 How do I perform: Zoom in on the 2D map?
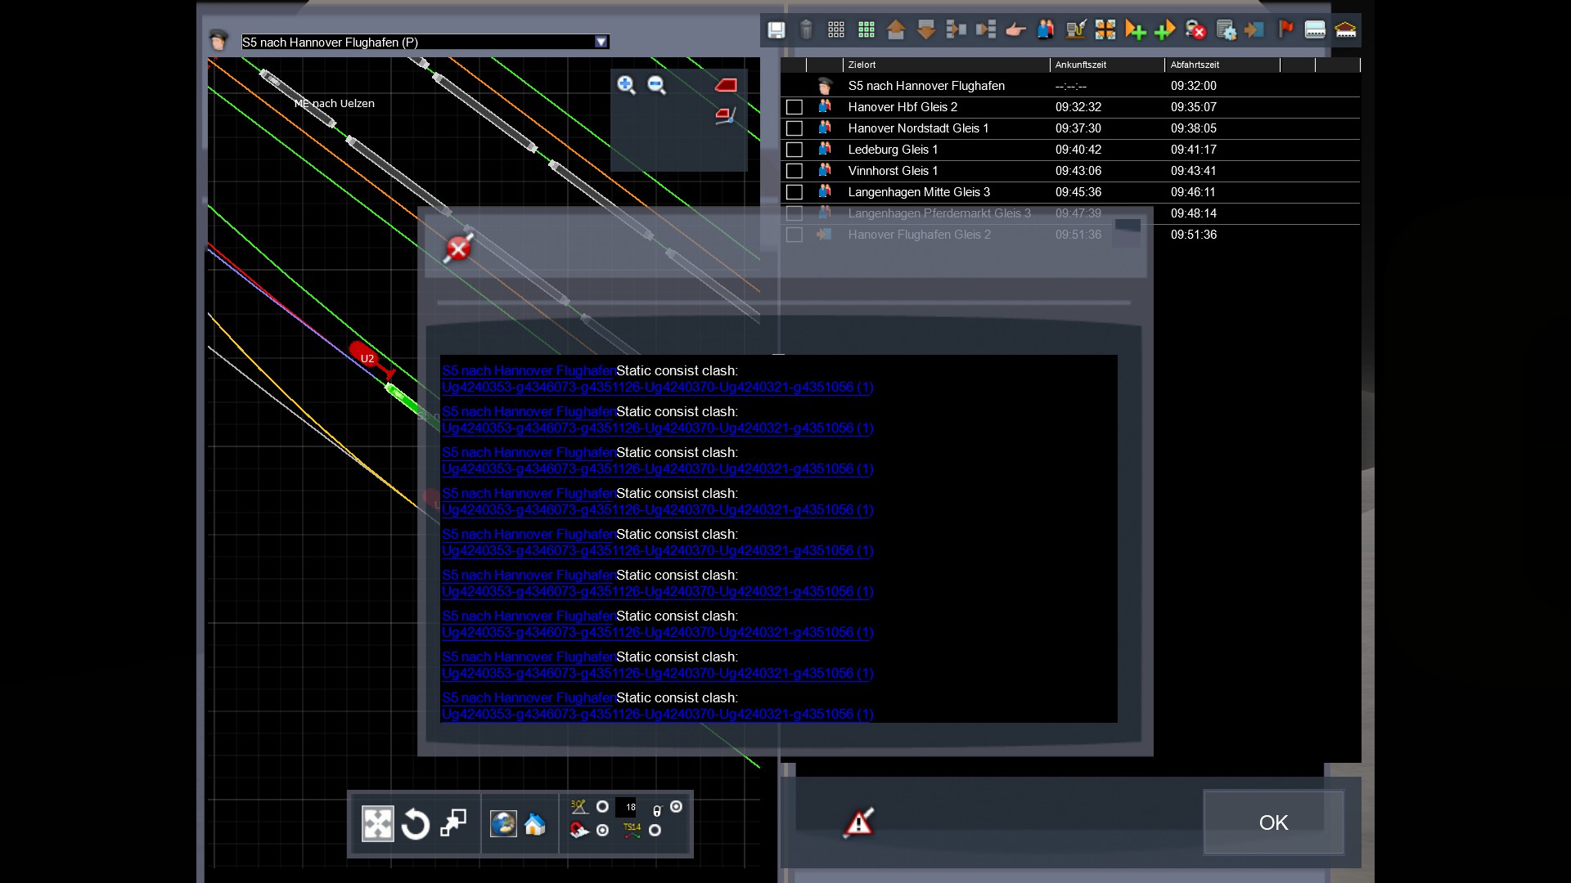click(626, 85)
